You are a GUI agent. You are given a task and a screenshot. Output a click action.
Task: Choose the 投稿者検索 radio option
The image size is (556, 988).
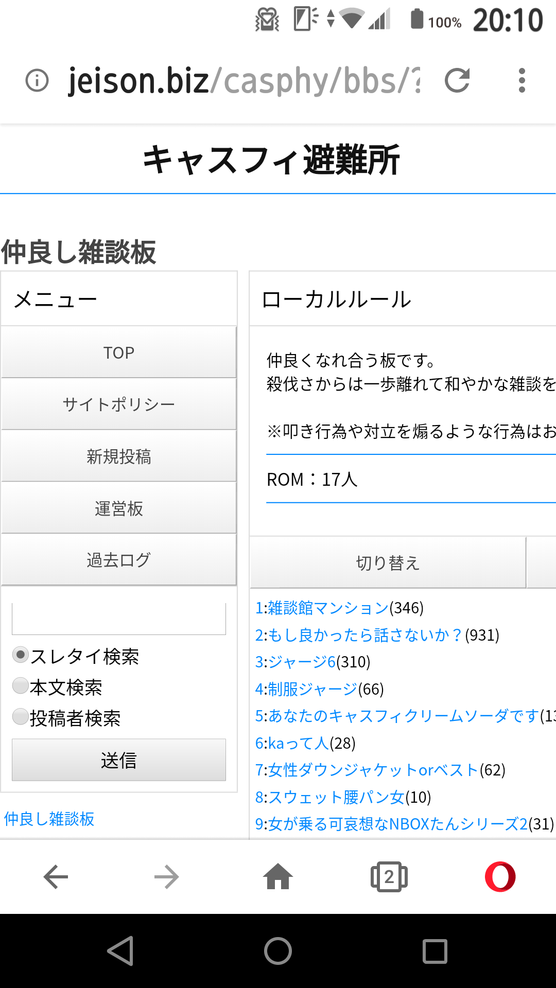(21, 717)
